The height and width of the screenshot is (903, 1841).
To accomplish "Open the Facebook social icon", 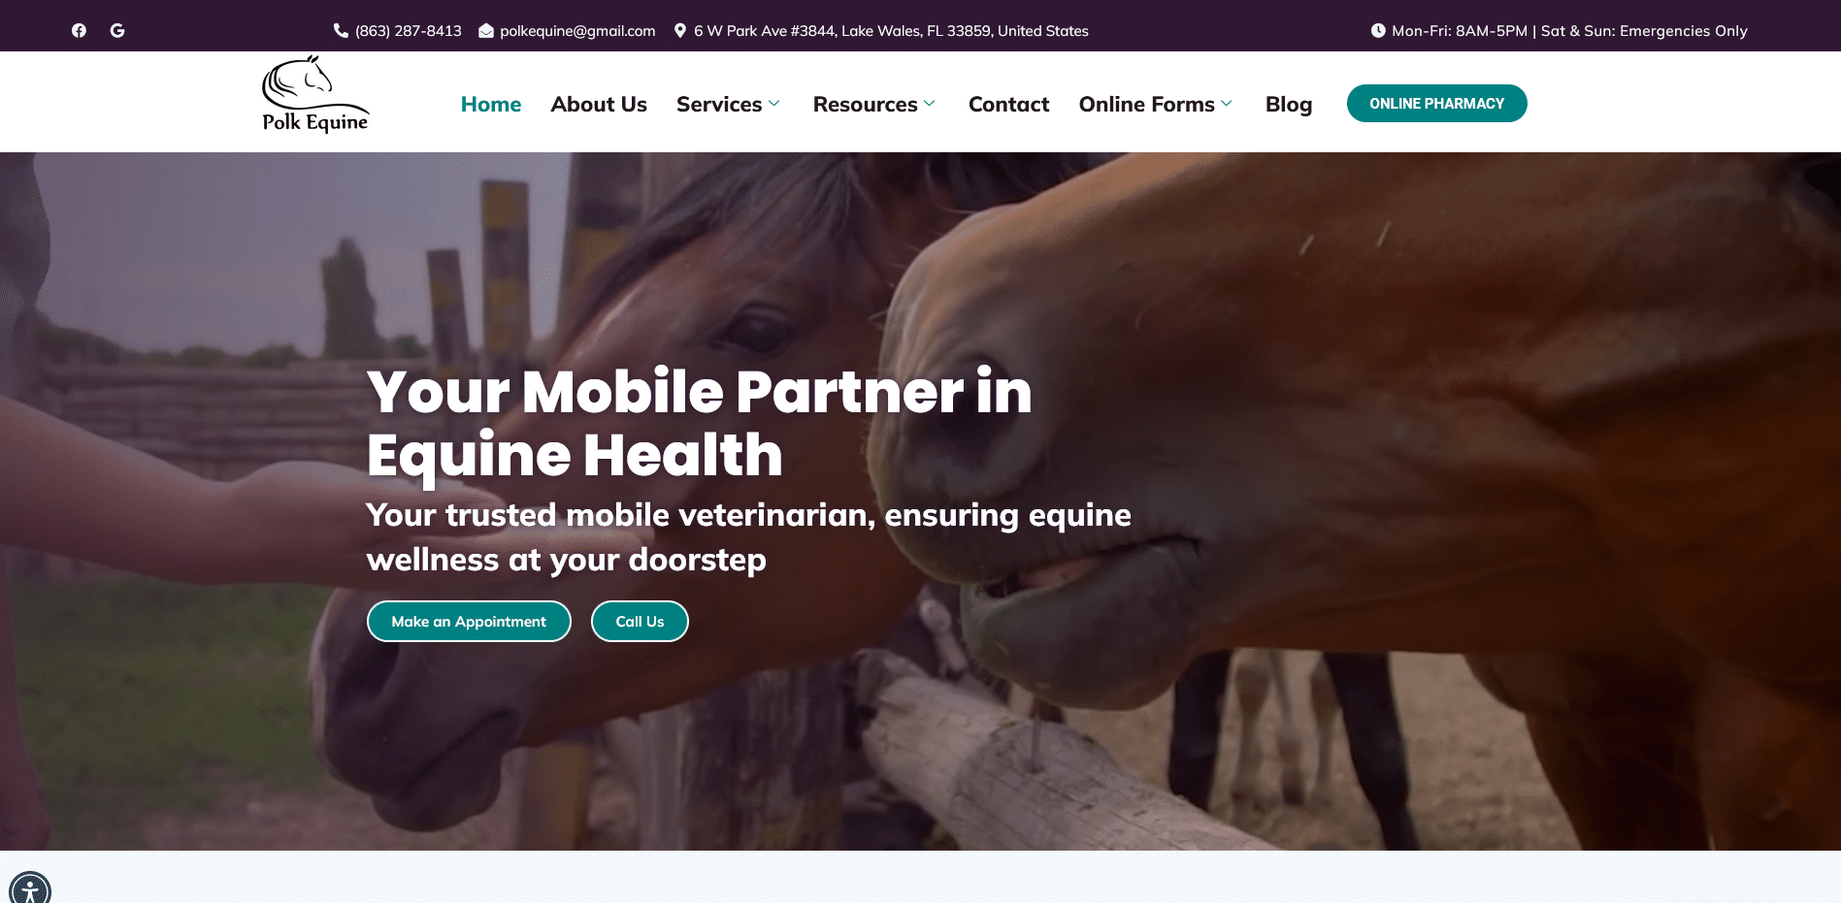I will (x=79, y=30).
